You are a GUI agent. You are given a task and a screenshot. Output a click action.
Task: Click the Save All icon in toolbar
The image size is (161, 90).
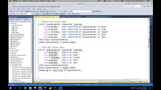click(28, 11)
